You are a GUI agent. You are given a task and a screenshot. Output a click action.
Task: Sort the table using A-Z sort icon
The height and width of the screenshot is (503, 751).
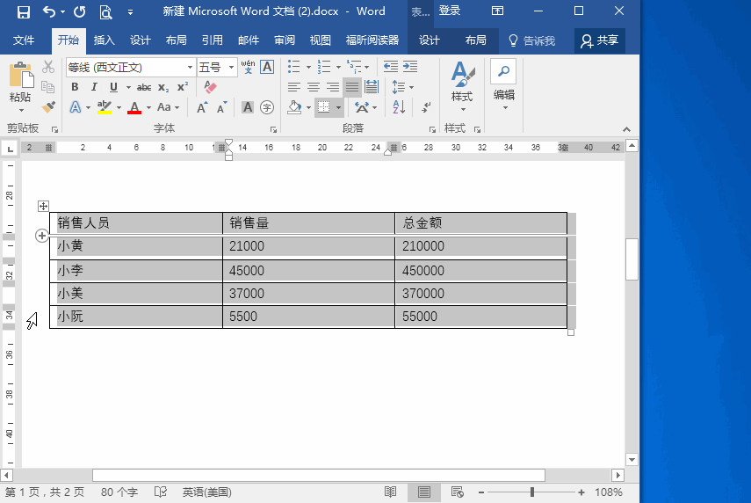399,107
